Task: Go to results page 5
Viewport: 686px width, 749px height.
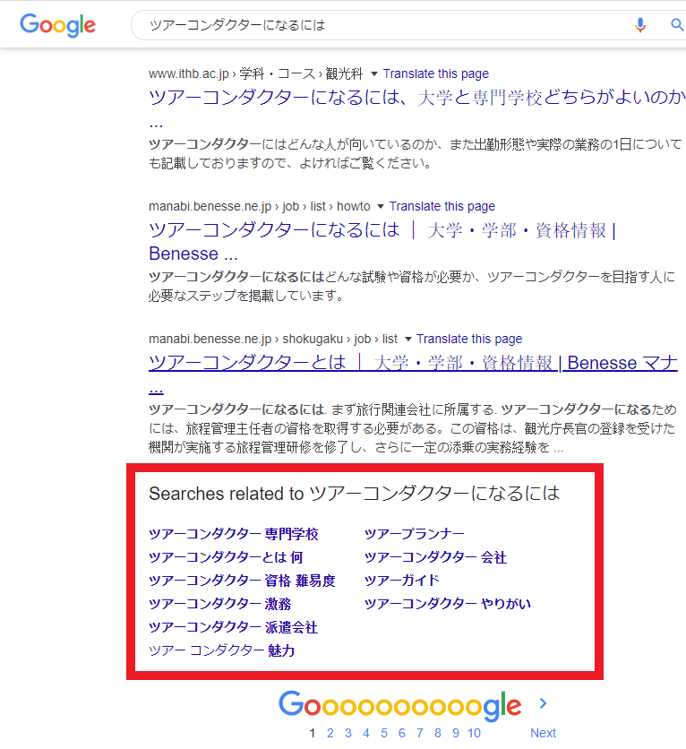Action: pyautogui.click(x=384, y=733)
